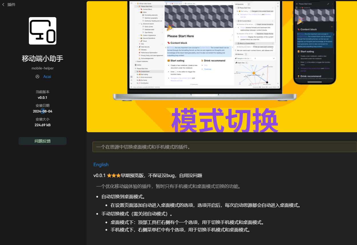Click the v0.0.1 早期预览版 heading
Screen dimensions: 357x245
pyautogui.click(x=148, y=175)
